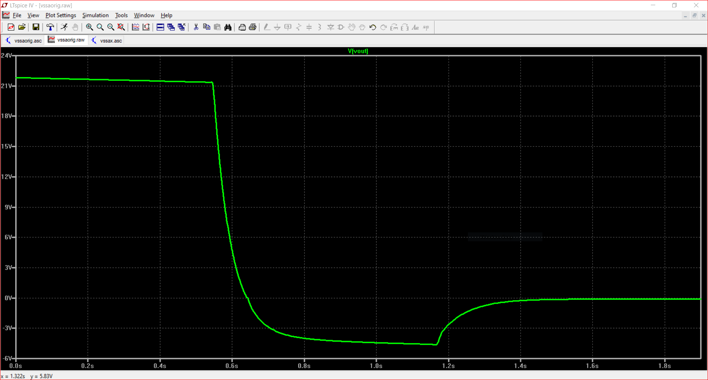Click the Autorange axes icon
The width and height of the screenshot is (708, 380).
[146, 27]
